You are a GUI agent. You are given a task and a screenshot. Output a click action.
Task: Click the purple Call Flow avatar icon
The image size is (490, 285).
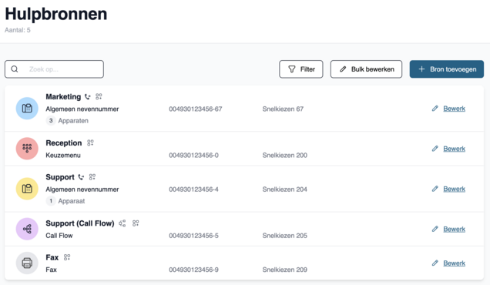coord(27,229)
